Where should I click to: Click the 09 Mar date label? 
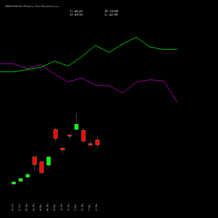(54, 207)
